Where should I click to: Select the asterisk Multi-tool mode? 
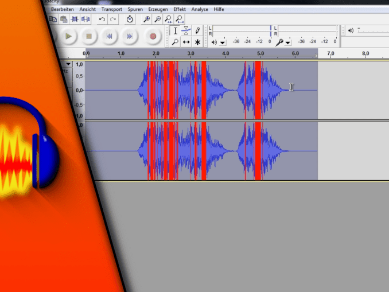[x=197, y=42]
